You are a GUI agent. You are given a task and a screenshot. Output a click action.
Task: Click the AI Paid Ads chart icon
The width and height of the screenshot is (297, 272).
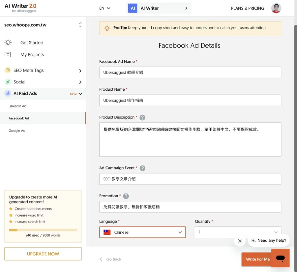pyautogui.click(x=8, y=93)
